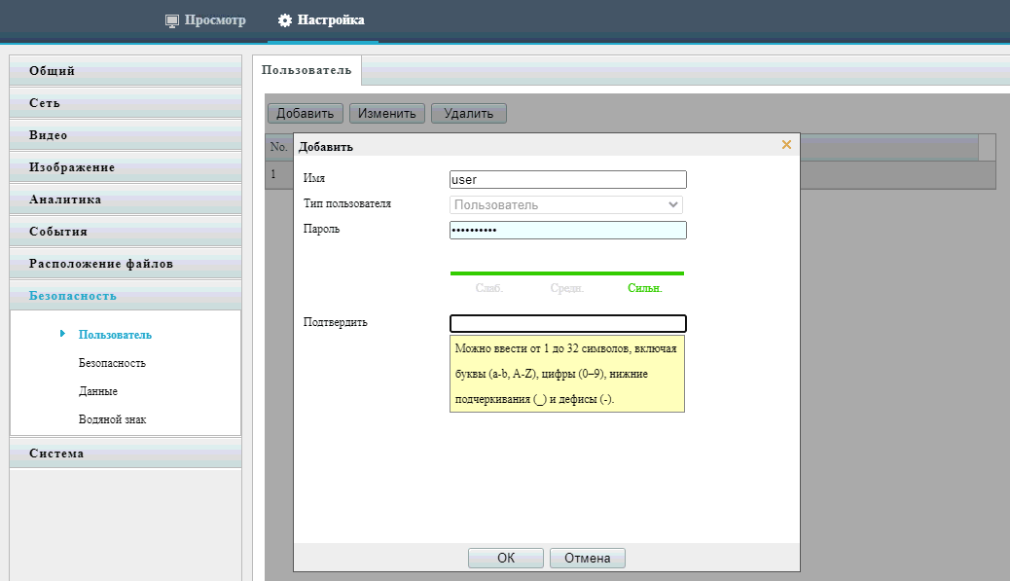
Task: Click the monitor icon beside Просмотр
Action: (172, 20)
